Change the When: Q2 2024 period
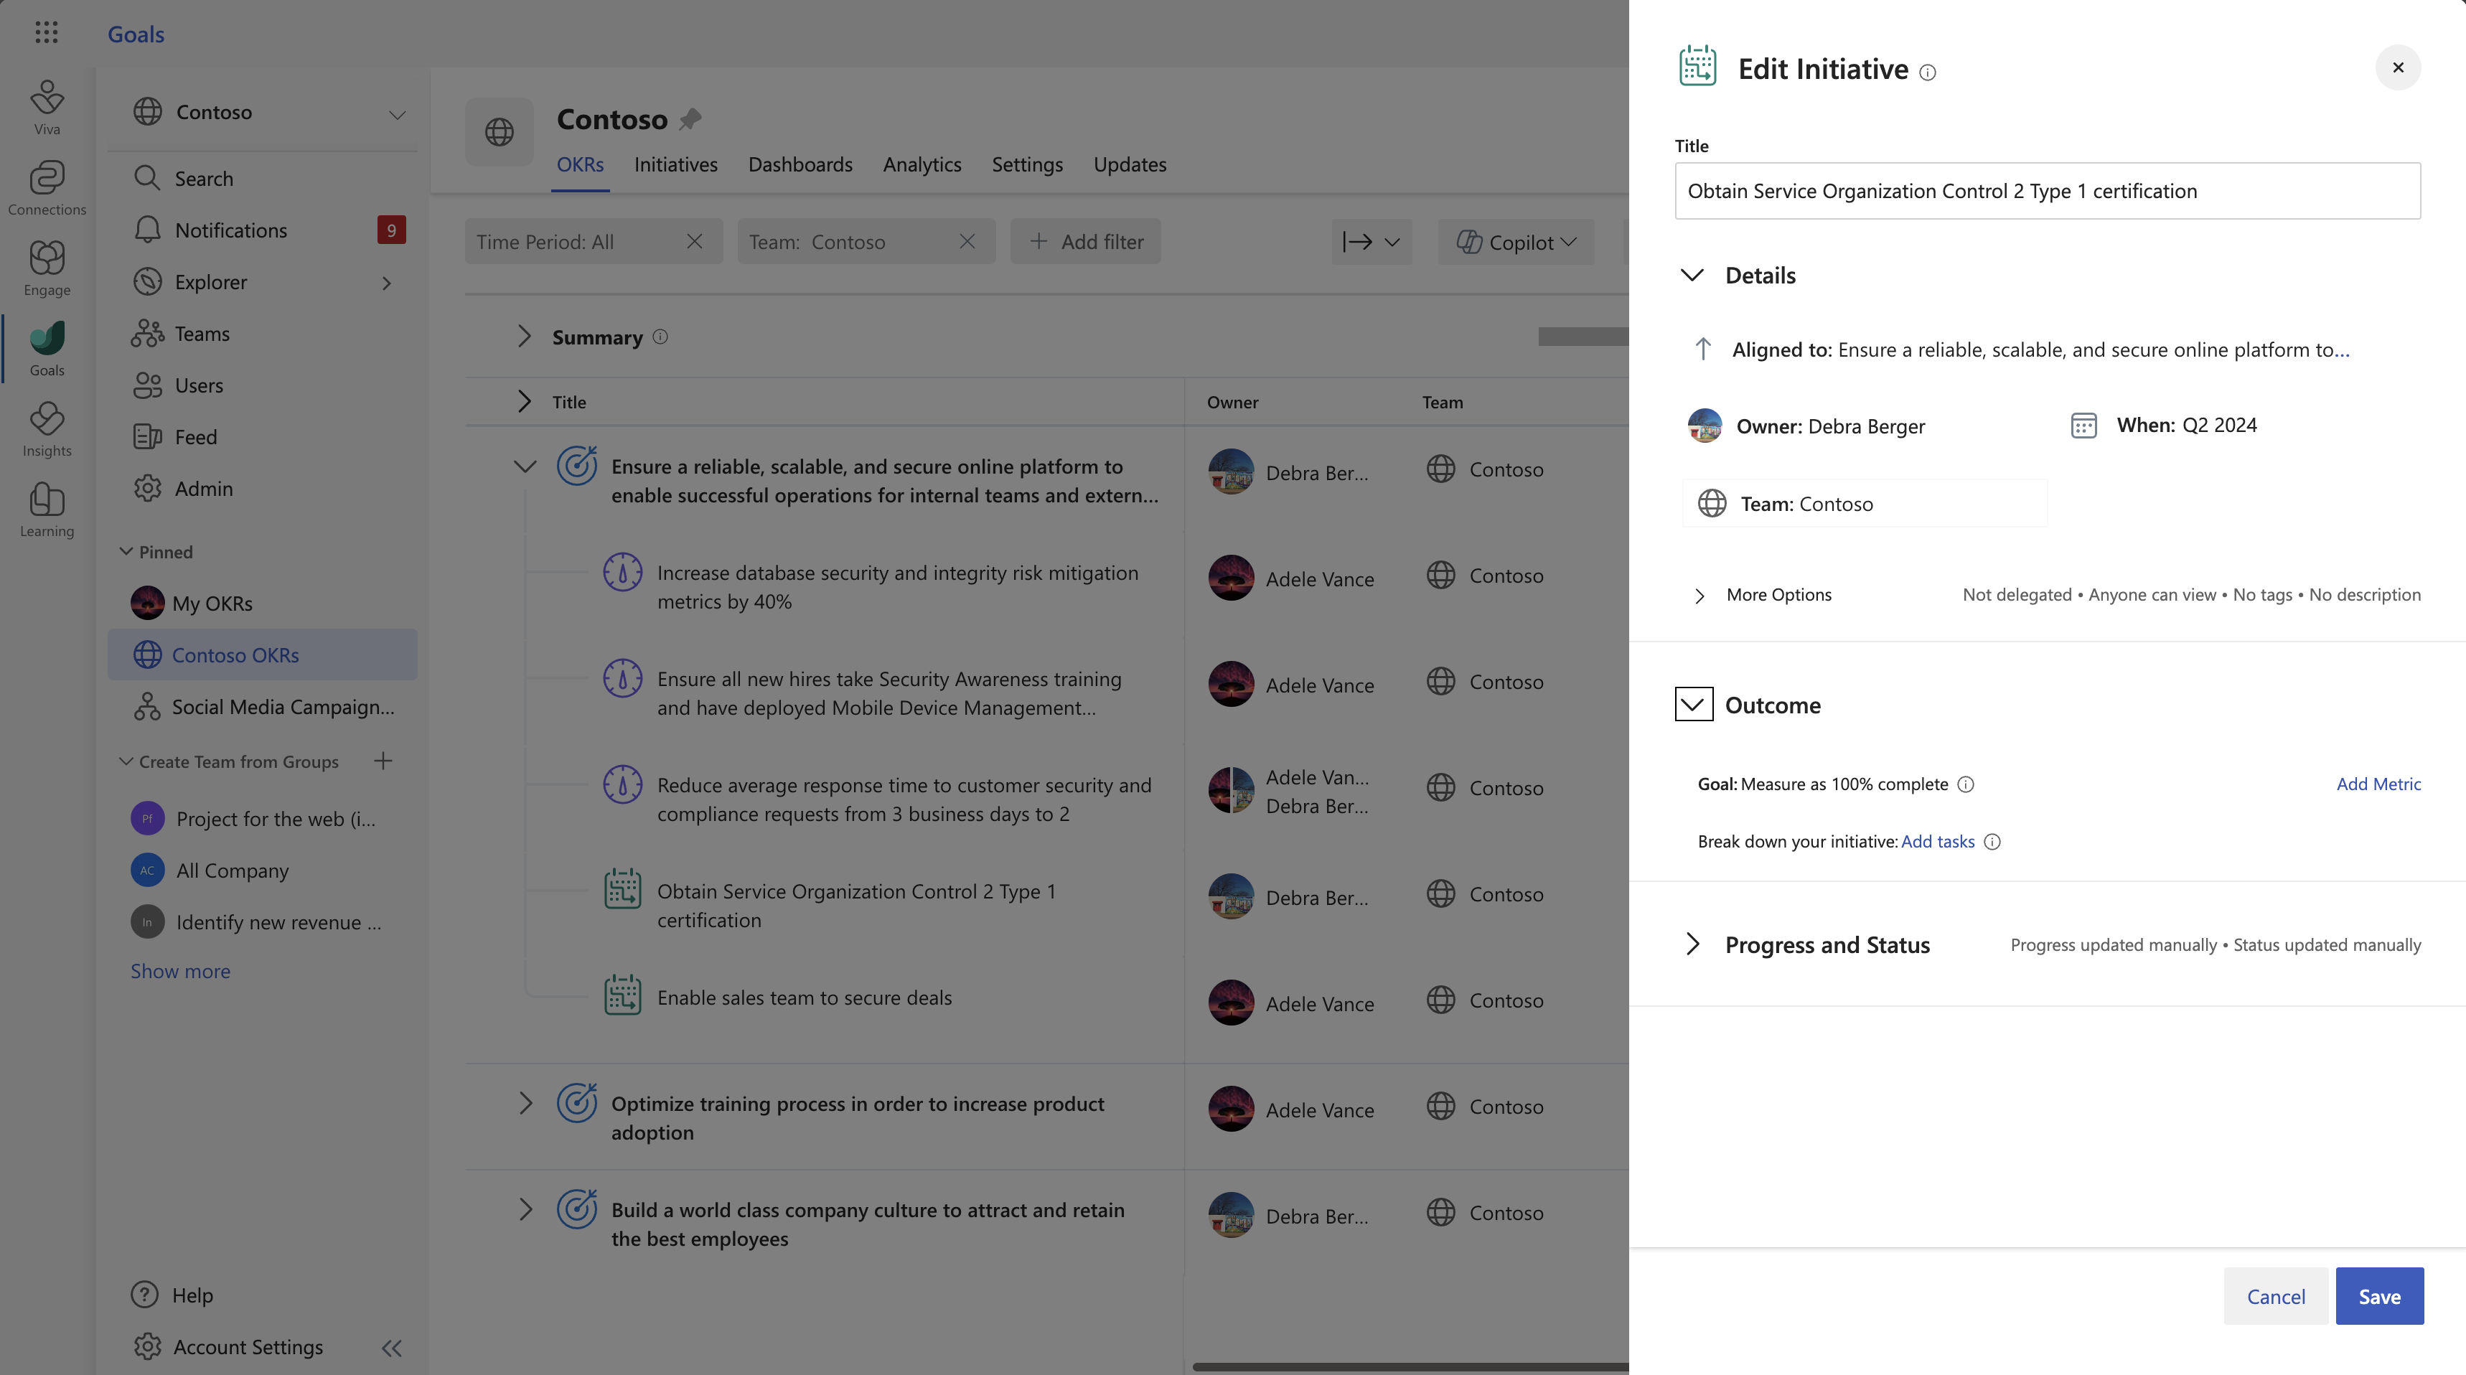The width and height of the screenshot is (2466, 1375). pos(2164,425)
